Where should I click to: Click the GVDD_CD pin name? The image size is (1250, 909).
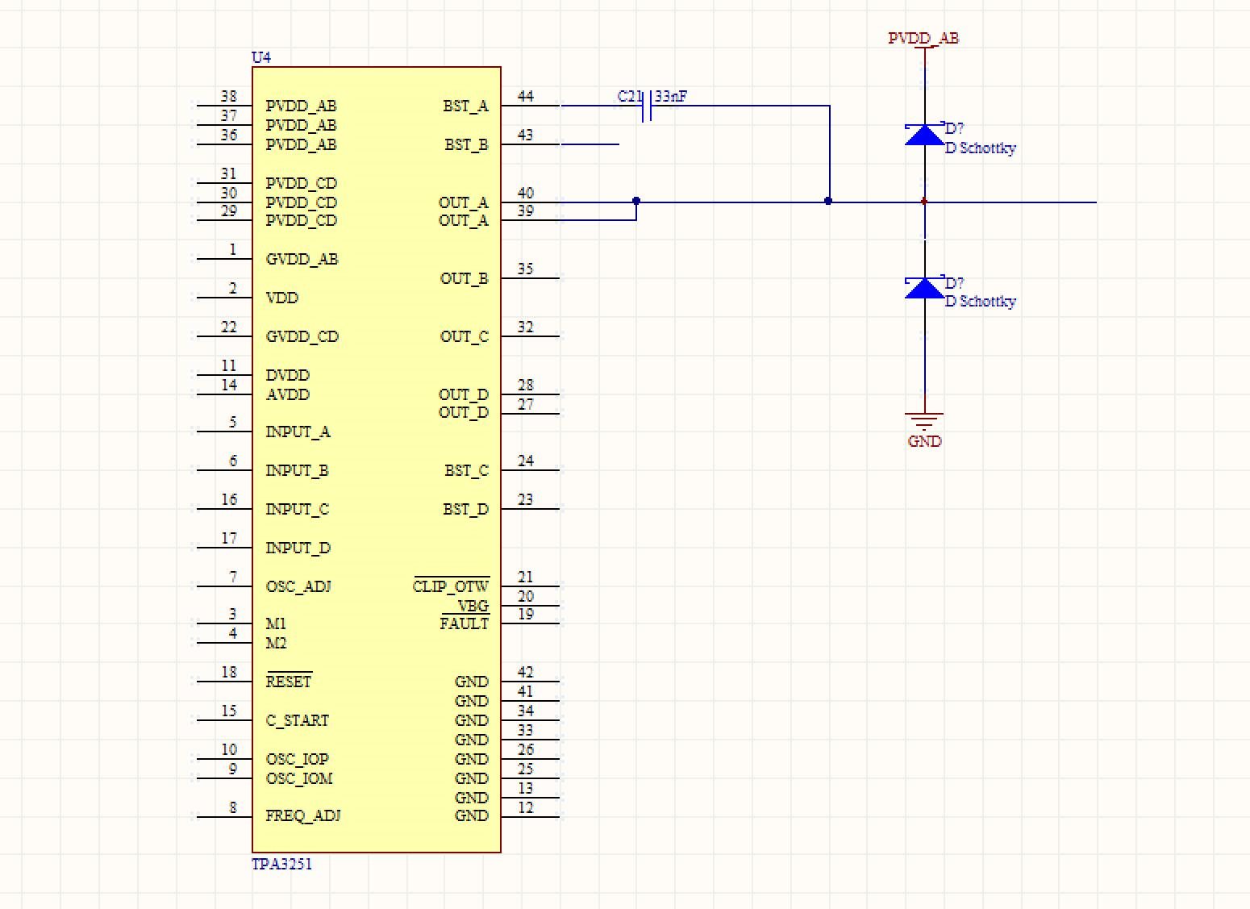(x=302, y=336)
